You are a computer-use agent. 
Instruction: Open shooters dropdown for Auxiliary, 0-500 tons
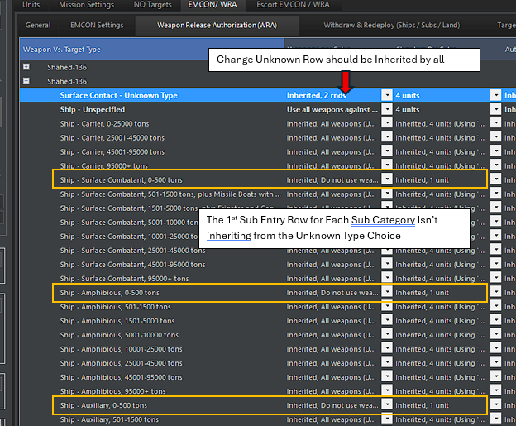496,404
